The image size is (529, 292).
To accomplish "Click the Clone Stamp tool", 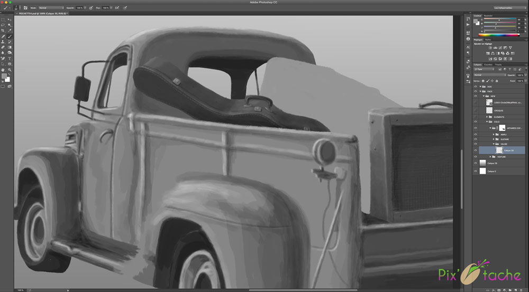I will pos(3,42).
